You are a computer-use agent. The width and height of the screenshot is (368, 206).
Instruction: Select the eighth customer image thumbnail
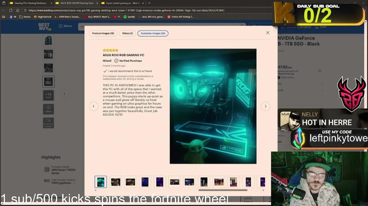point(204,182)
